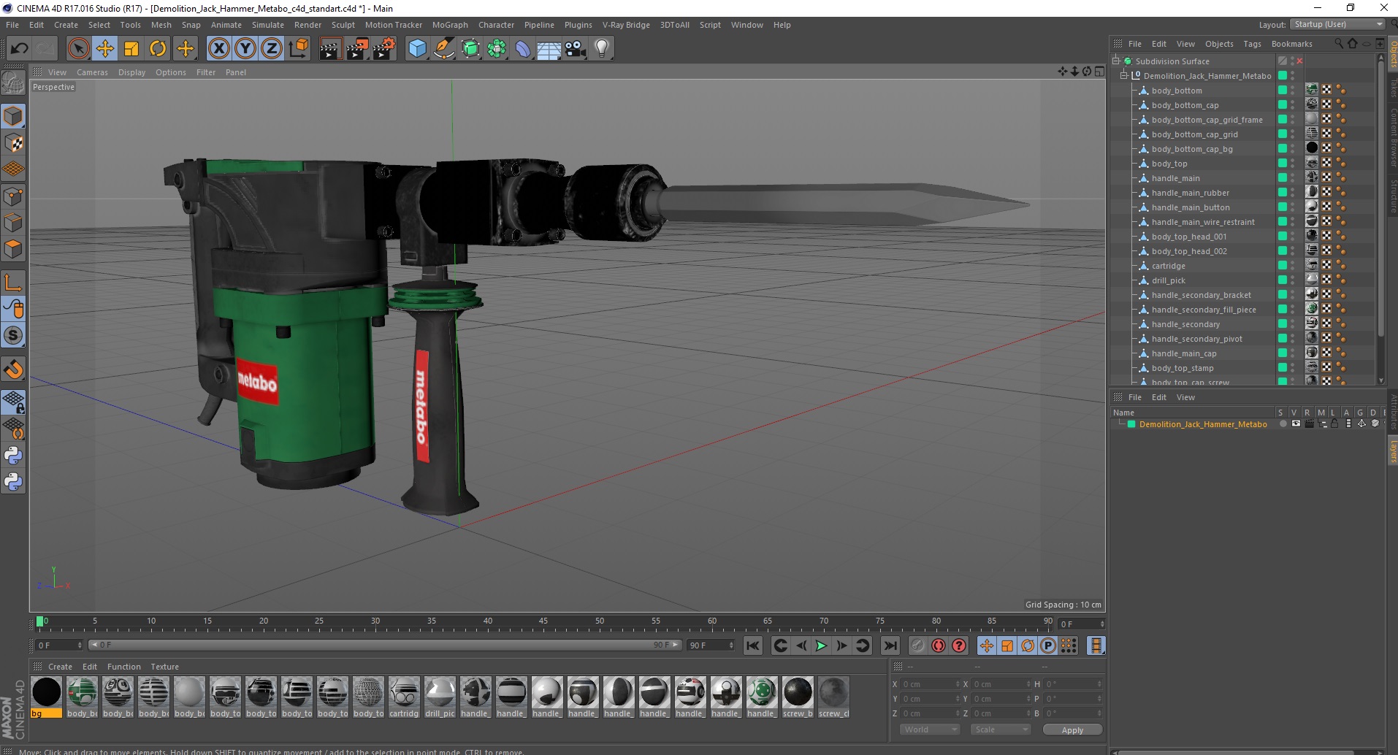
Task: Select the drill_pic material swatch
Action: tap(440, 697)
